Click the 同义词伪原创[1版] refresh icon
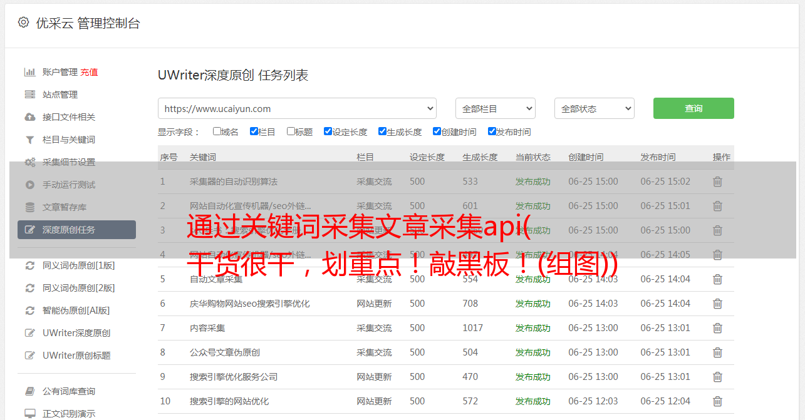Screen dimensions: 805x420 (x=29, y=265)
